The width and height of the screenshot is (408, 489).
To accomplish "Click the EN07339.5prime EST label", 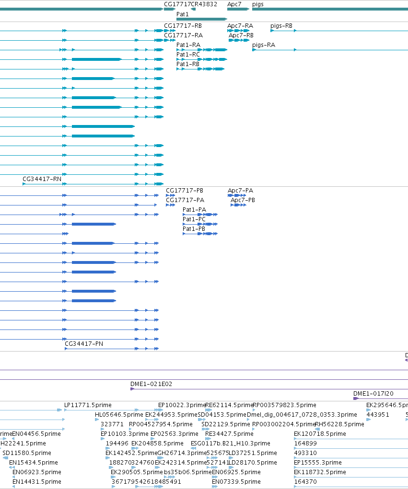I will tap(236, 481).
